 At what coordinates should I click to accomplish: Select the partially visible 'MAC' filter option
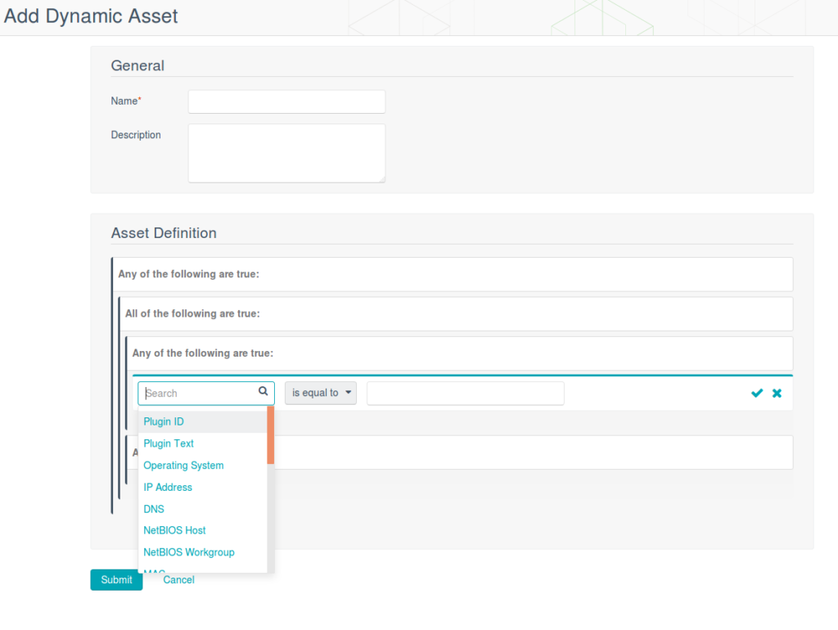pyautogui.click(x=155, y=571)
